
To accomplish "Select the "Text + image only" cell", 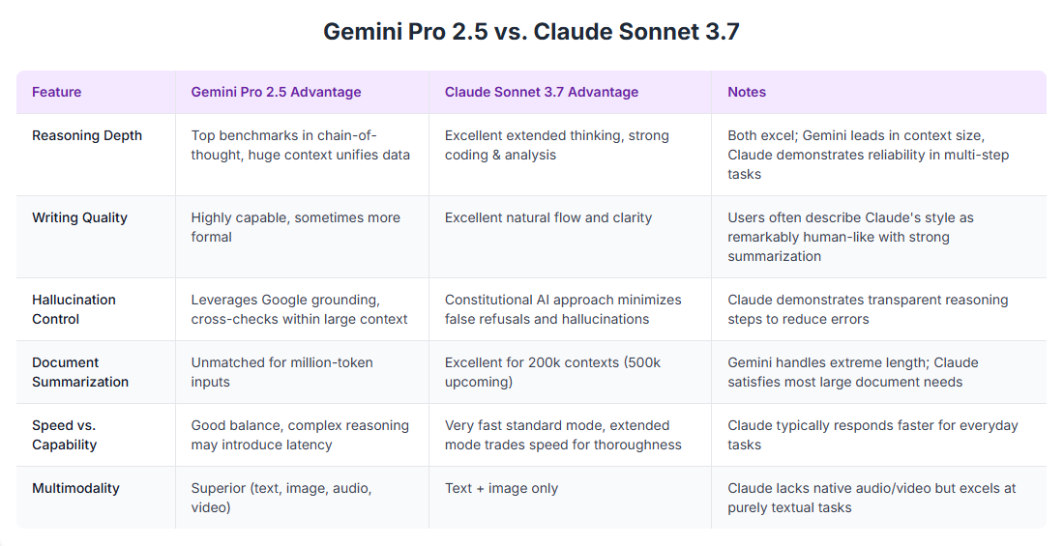I will click(x=501, y=488).
